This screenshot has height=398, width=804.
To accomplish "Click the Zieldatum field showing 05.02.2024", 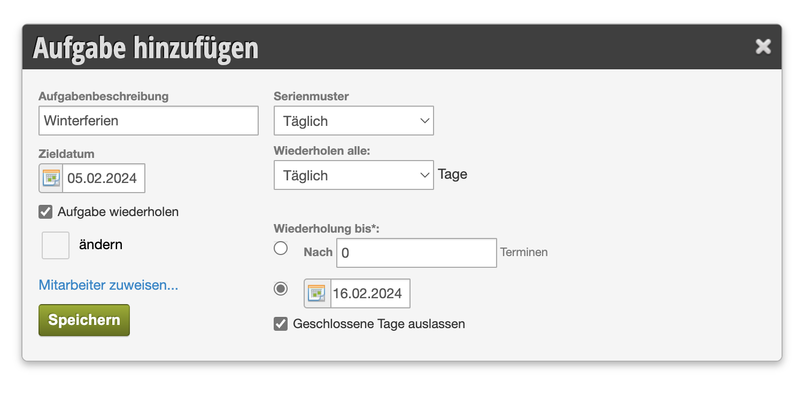I will [x=104, y=178].
